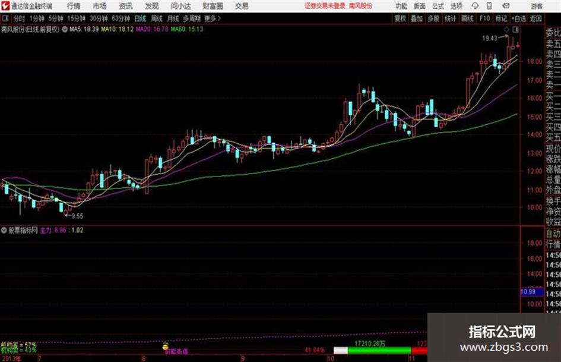Click the 17210.28万 green volume bar
Image resolution: width=561 pixels, height=362 pixels.
click(379, 350)
